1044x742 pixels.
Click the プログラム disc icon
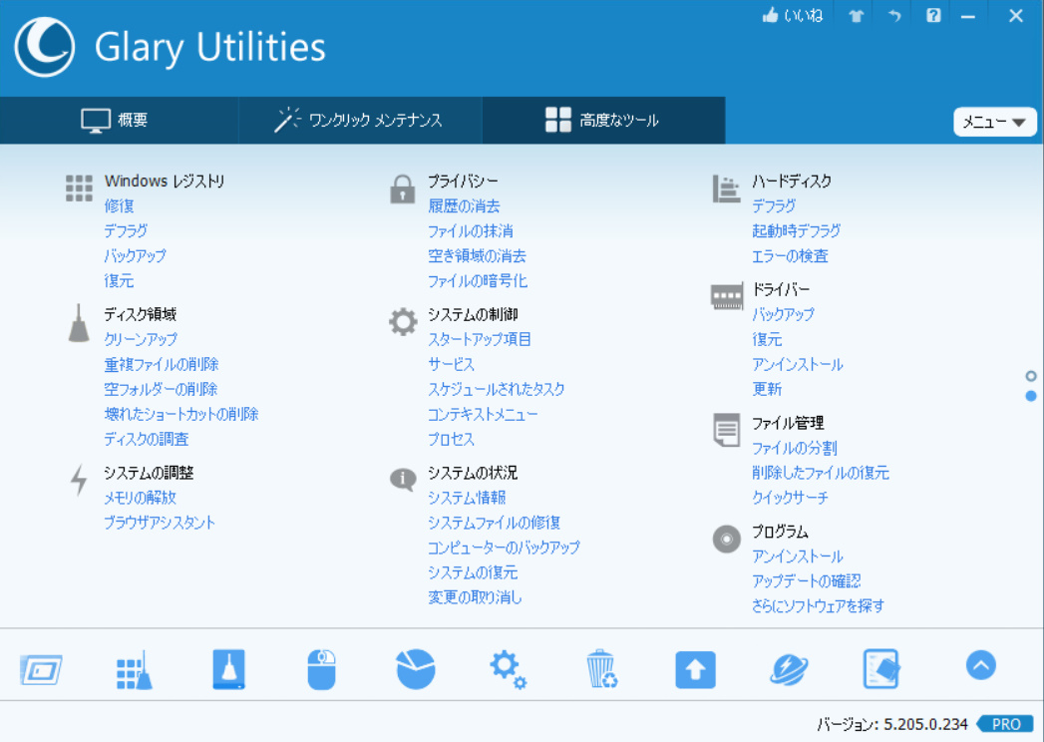(x=726, y=539)
